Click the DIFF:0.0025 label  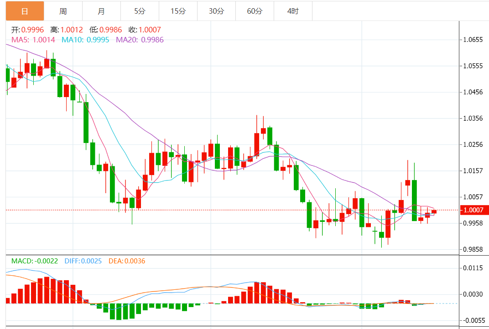(83, 261)
